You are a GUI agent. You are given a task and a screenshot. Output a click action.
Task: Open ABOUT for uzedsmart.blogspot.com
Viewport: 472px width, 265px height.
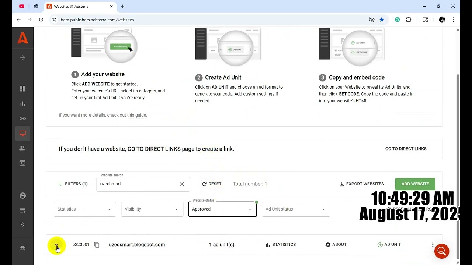coord(336,245)
